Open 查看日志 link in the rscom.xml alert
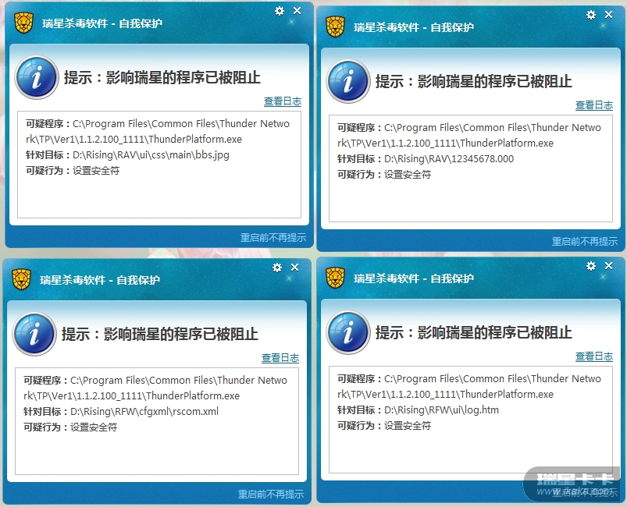627x507 pixels. tap(280, 358)
